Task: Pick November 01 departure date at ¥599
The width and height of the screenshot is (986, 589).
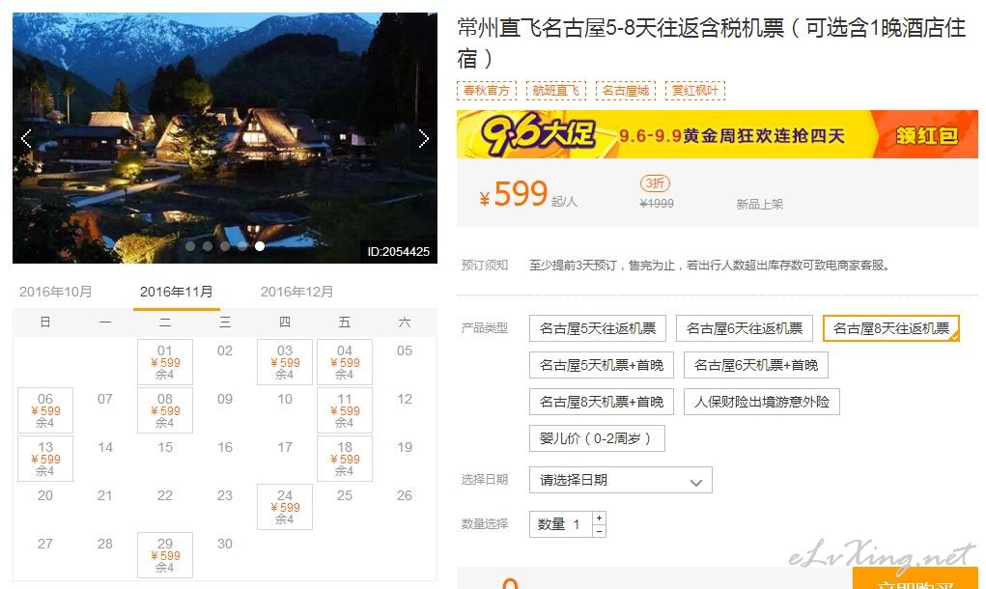Action: click(x=165, y=362)
